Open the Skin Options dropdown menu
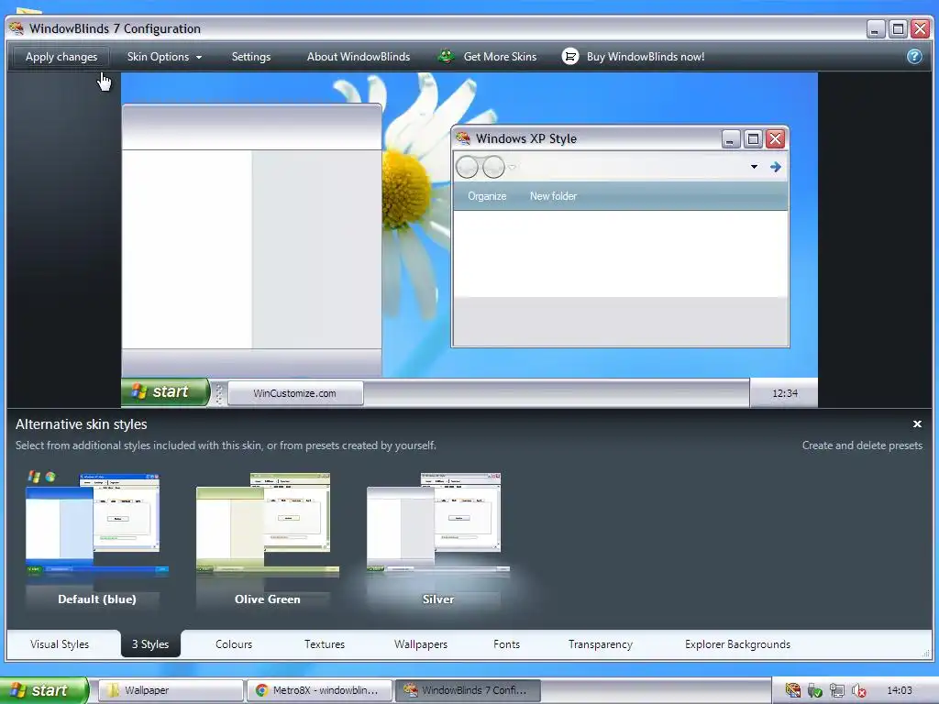 164,57
